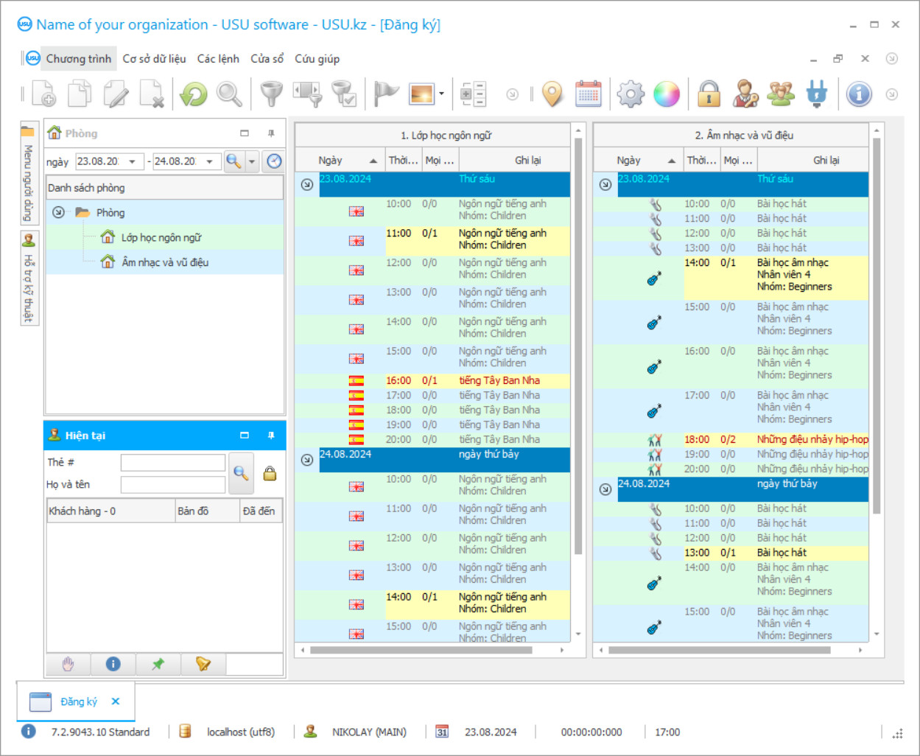Click the padlock lock icon
This screenshot has width=920, height=756.
point(709,94)
